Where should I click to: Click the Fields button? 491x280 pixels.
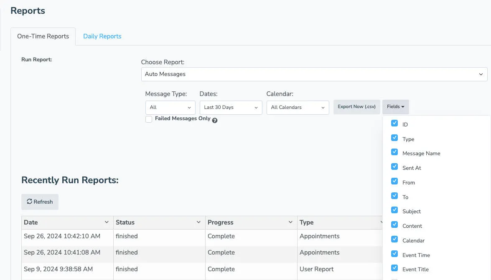[x=395, y=106]
